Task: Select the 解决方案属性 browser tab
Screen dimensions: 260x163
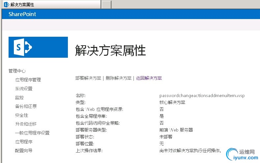Action: [x=52, y=5]
